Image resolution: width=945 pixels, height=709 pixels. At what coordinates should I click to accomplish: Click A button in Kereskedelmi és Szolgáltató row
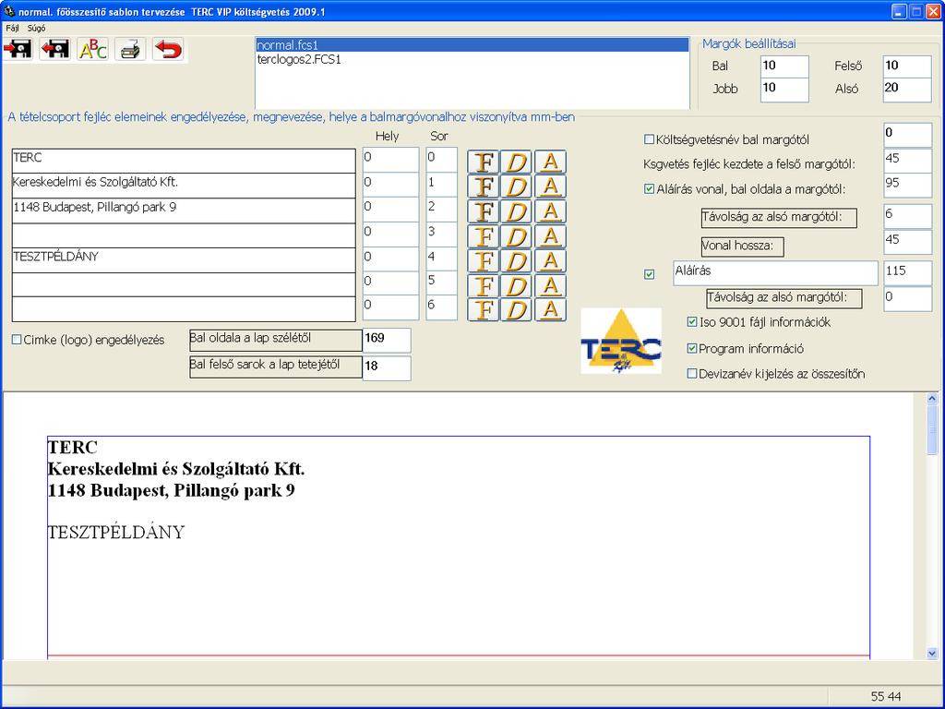point(550,186)
